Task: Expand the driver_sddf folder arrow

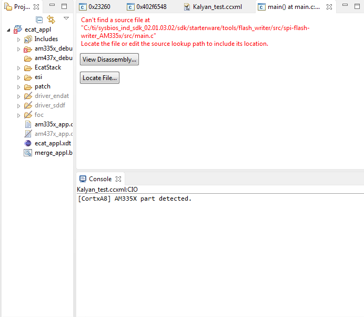Action: [18, 106]
